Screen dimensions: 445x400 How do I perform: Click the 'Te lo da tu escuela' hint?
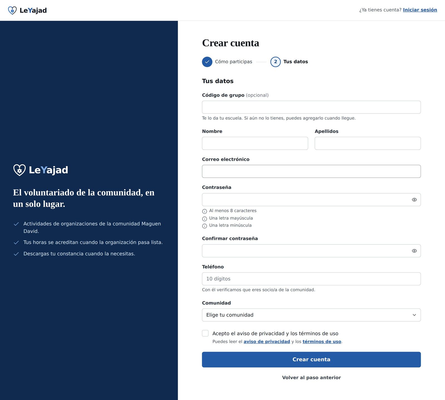pyautogui.click(x=279, y=118)
